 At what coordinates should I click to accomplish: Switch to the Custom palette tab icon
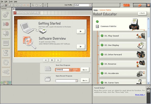(10, 83)
